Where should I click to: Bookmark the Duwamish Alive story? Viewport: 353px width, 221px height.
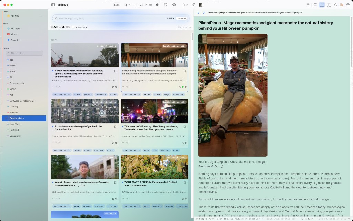point(115,71)
